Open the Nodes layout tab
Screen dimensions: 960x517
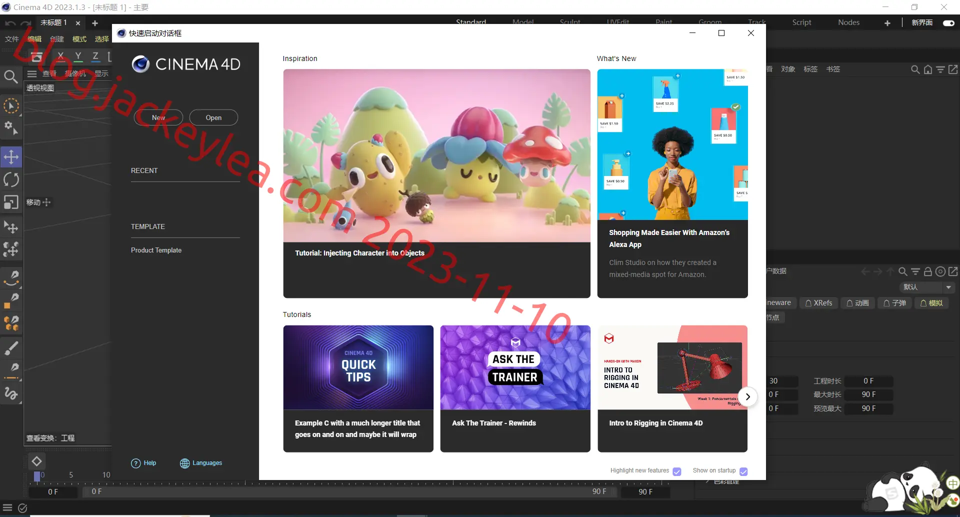click(x=848, y=22)
